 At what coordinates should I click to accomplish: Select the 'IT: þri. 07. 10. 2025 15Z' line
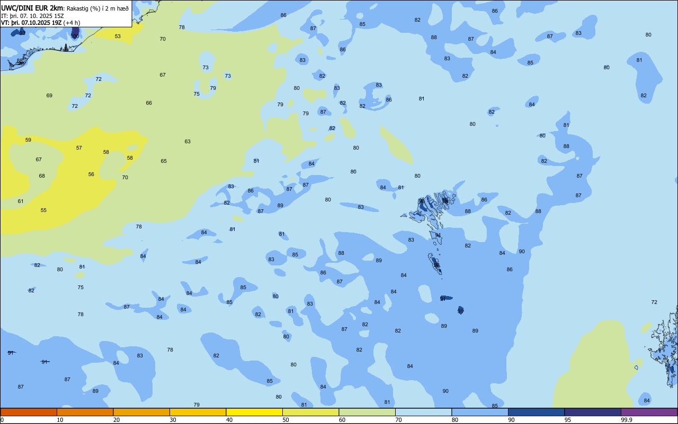click(32, 16)
